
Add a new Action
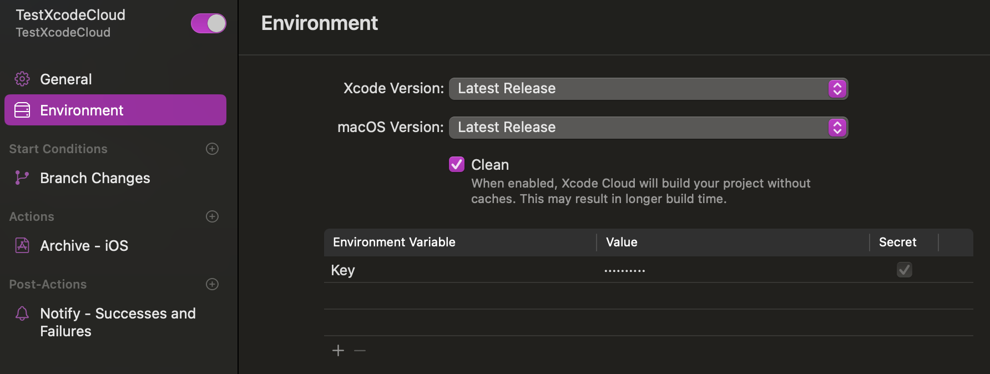pyautogui.click(x=212, y=216)
